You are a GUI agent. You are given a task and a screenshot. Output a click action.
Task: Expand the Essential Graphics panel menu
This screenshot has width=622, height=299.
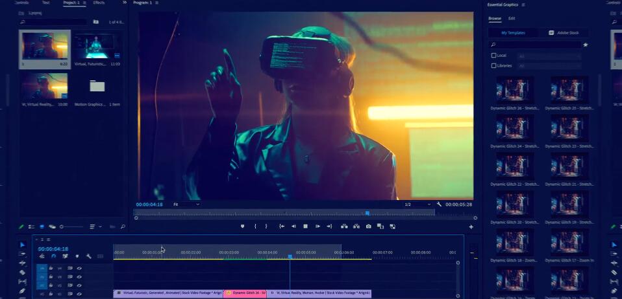523,5
